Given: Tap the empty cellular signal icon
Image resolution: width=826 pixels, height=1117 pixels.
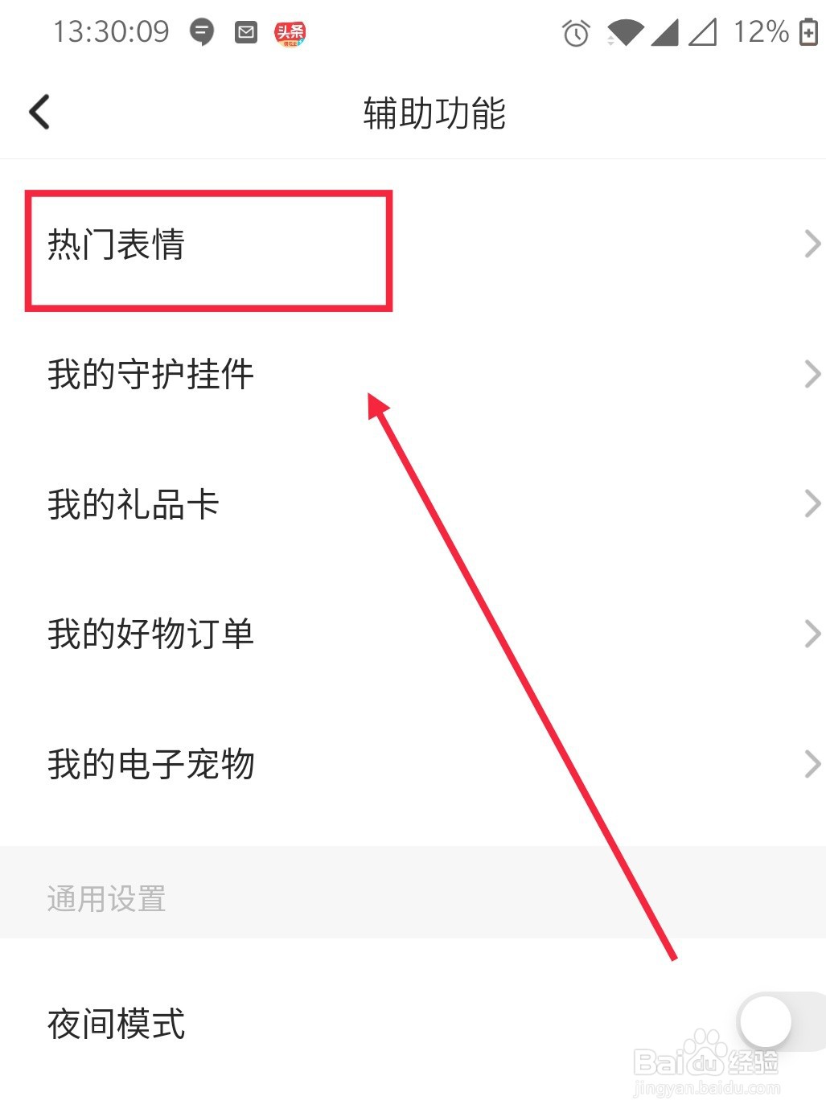Looking at the screenshot, I should 702,33.
